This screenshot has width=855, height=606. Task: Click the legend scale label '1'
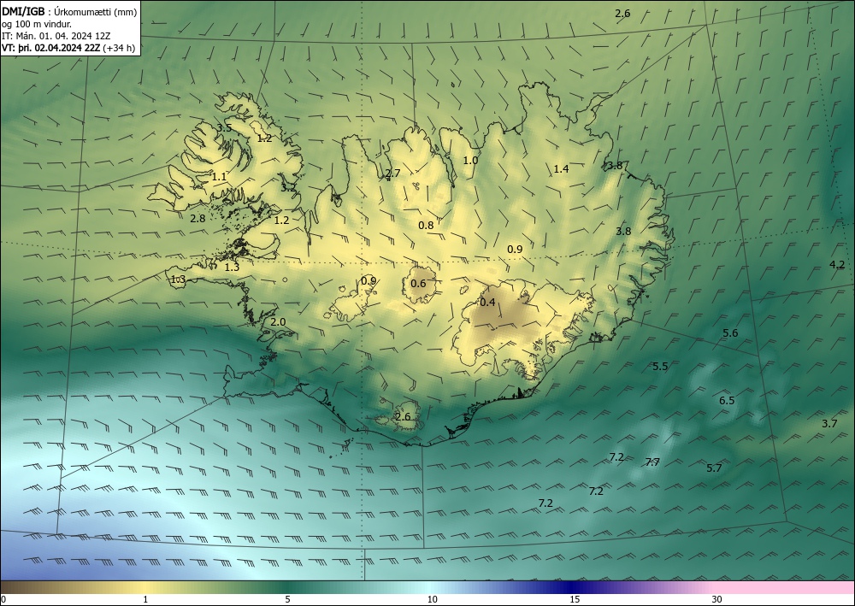[x=145, y=600]
